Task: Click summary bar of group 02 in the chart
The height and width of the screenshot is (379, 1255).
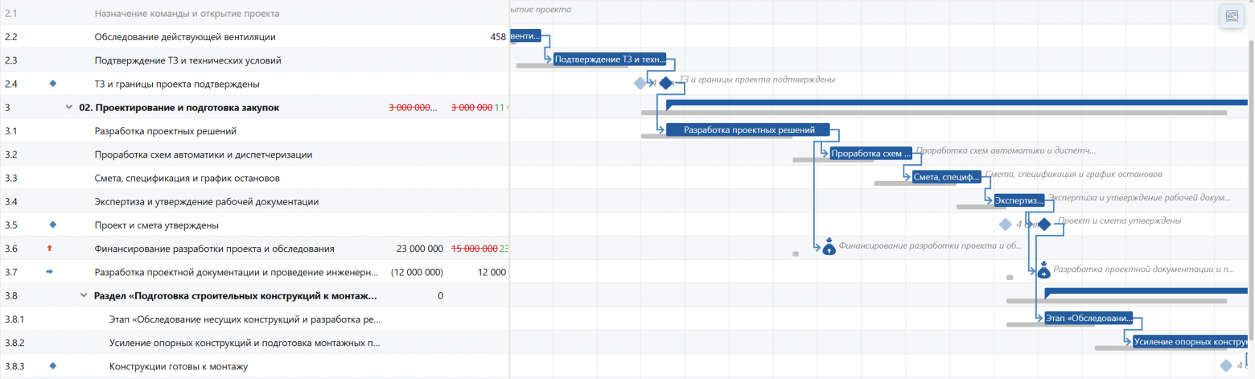Action: (957, 103)
